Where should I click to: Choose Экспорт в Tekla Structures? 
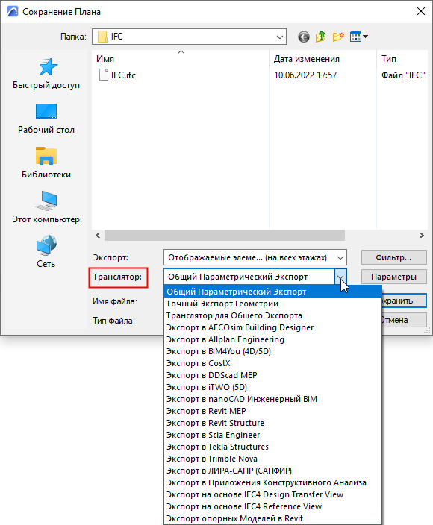tap(272, 447)
